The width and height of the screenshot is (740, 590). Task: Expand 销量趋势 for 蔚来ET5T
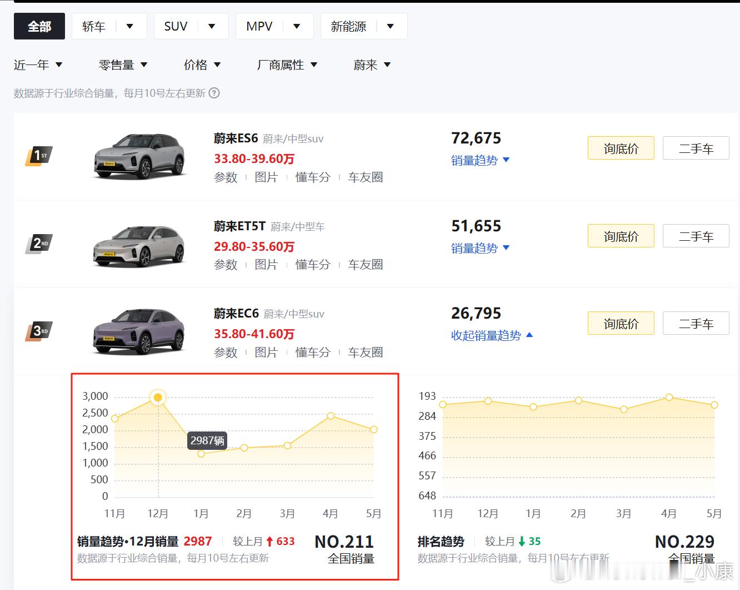tap(481, 248)
